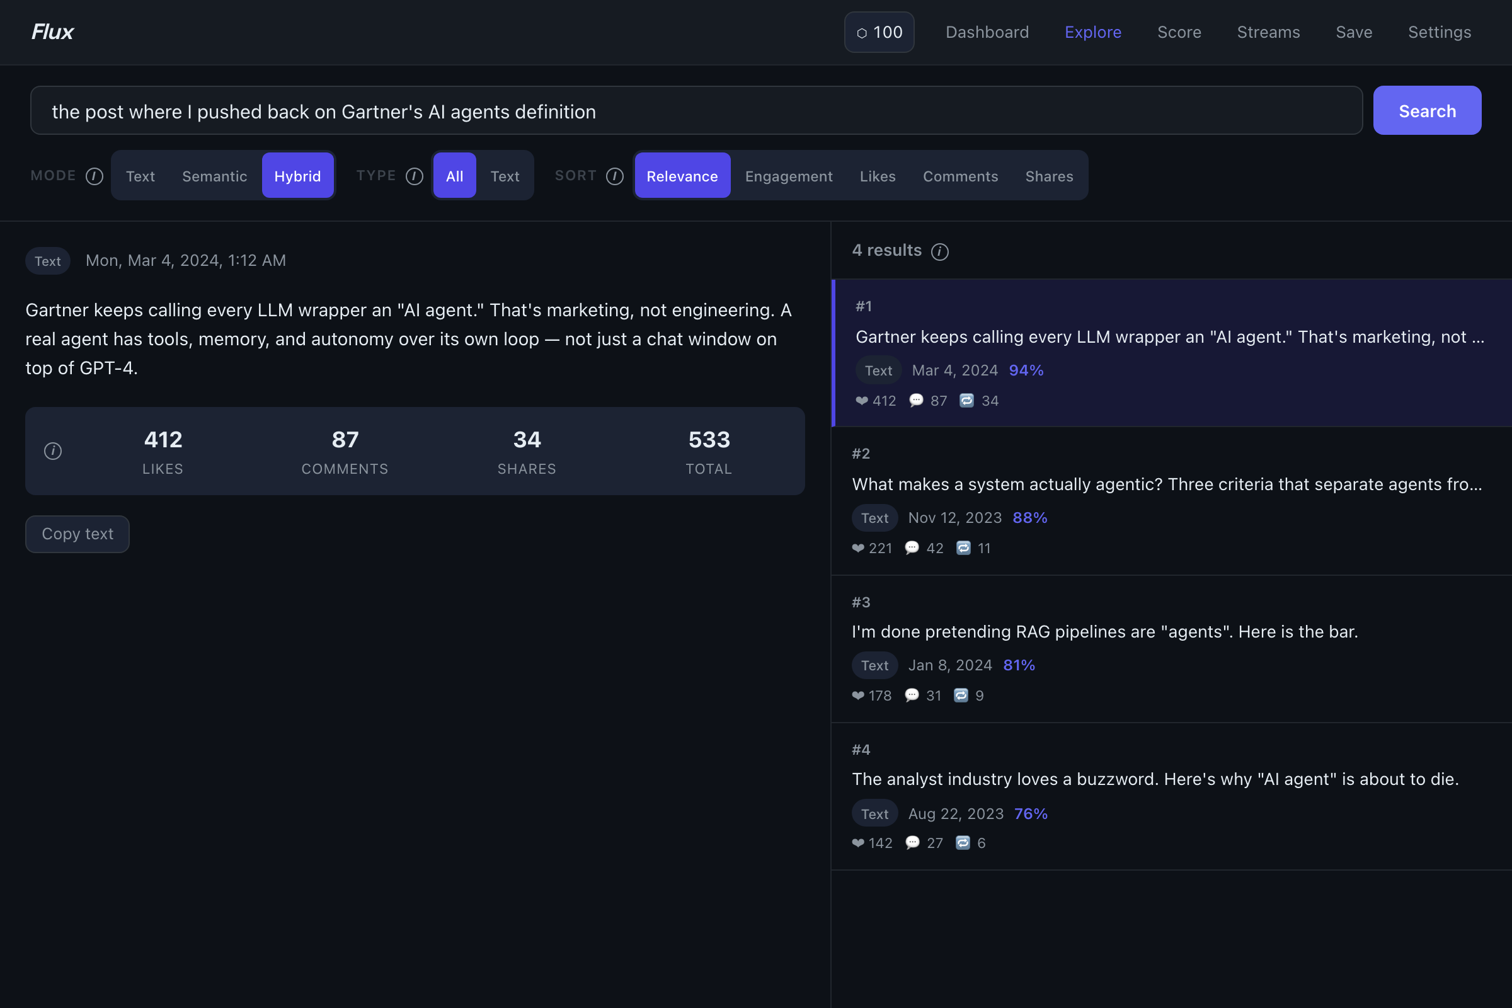Switch search mode to Text

[140, 176]
